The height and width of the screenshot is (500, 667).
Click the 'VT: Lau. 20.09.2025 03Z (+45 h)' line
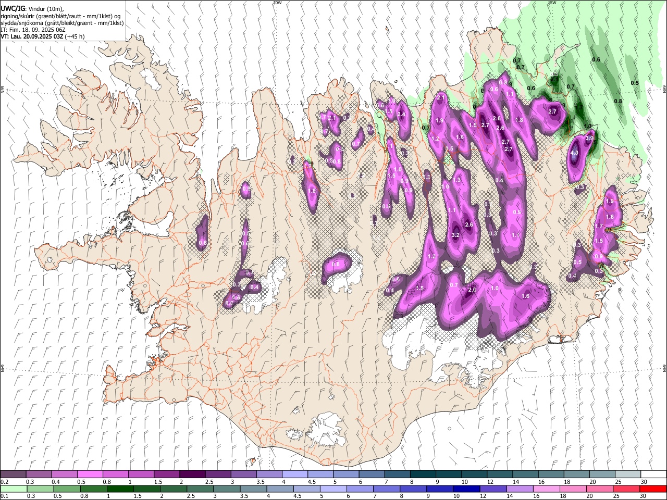(x=43, y=36)
